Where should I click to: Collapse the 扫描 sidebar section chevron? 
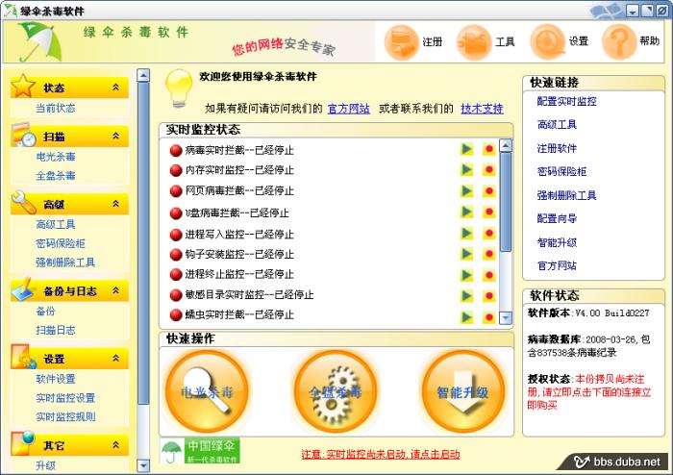pyautogui.click(x=116, y=136)
